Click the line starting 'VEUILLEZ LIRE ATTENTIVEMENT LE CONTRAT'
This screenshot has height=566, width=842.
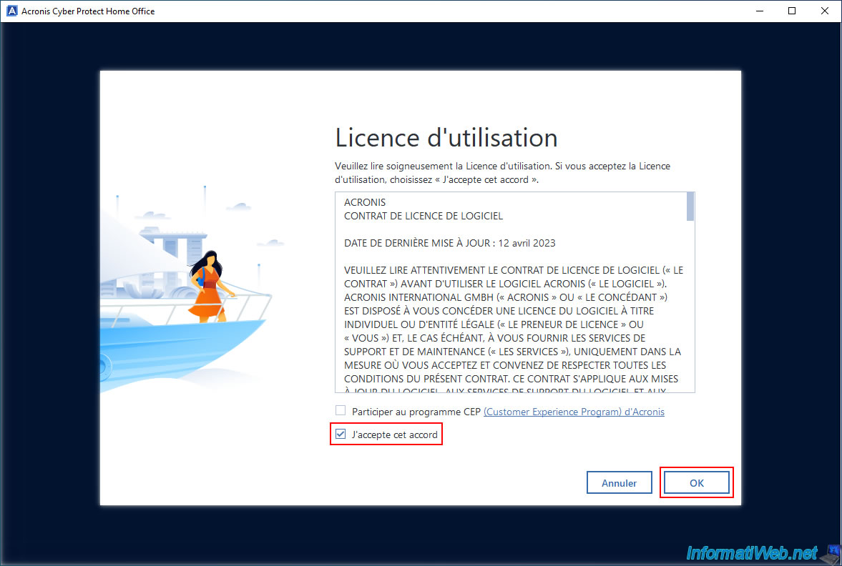tap(514, 270)
